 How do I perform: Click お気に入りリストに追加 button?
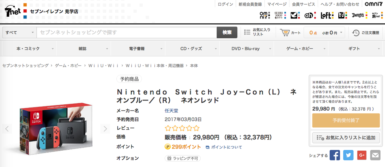(x=346, y=138)
